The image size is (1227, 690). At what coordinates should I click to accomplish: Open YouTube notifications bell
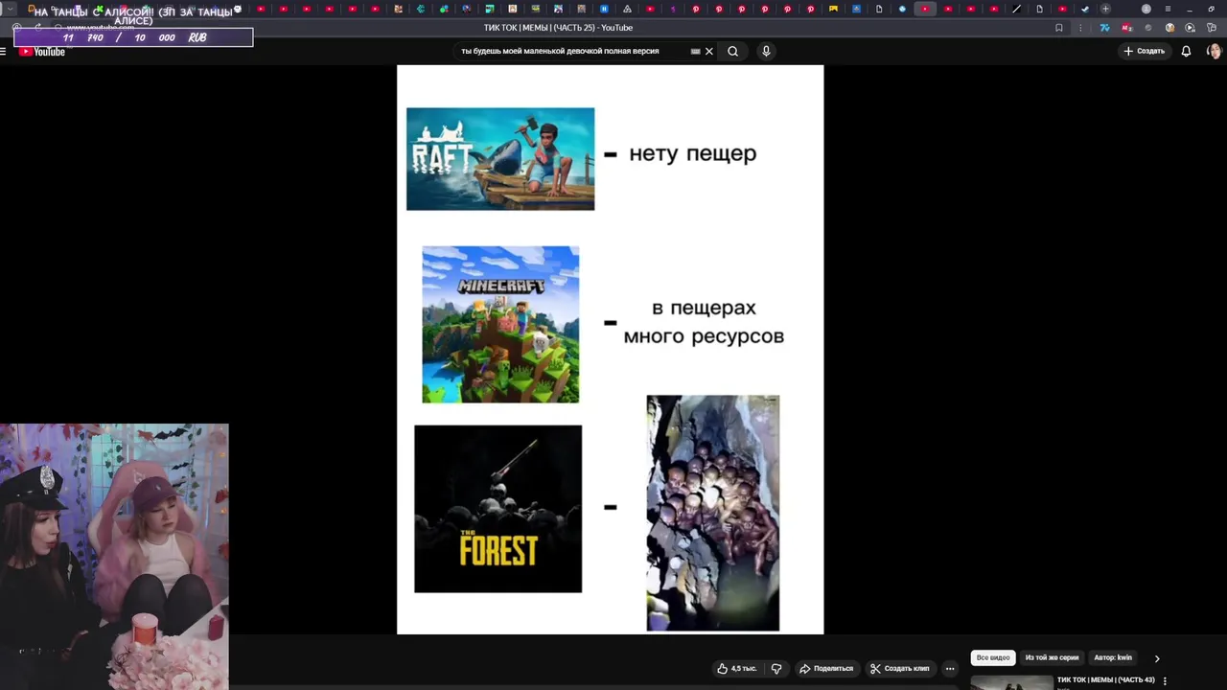point(1186,51)
